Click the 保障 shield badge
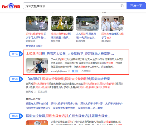This screenshot has height=125, width=146. pos(75,71)
